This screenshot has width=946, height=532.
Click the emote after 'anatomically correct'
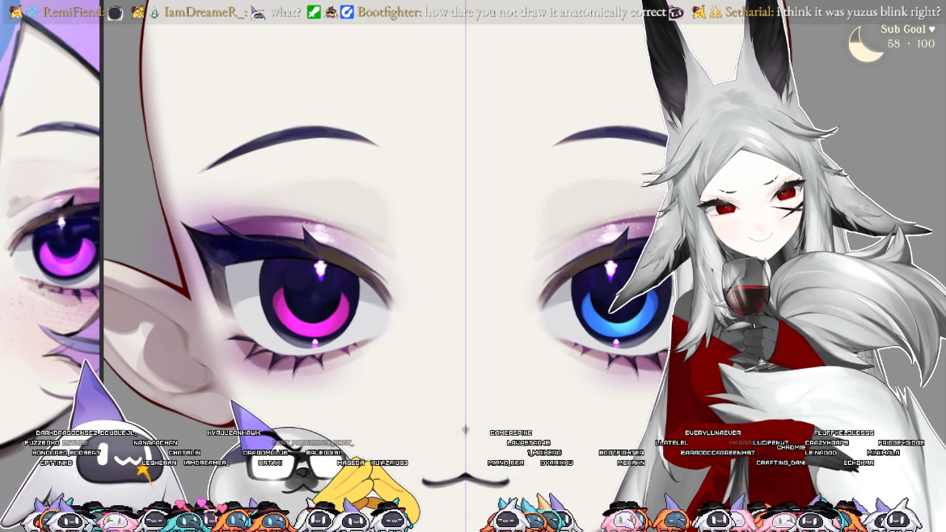coord(677,12)
